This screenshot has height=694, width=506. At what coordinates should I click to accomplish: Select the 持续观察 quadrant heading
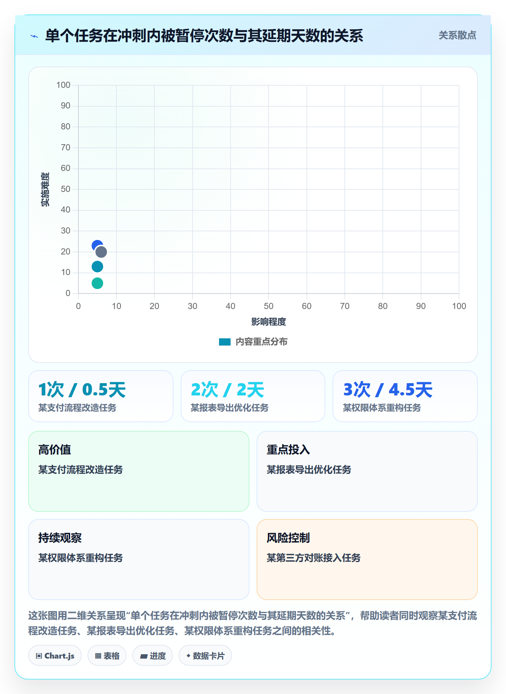click(60, 538)
